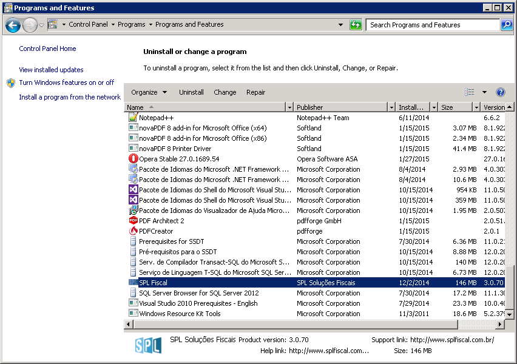Click the Search Programs and Features field

pyautogui.click(x=432, y=25)
